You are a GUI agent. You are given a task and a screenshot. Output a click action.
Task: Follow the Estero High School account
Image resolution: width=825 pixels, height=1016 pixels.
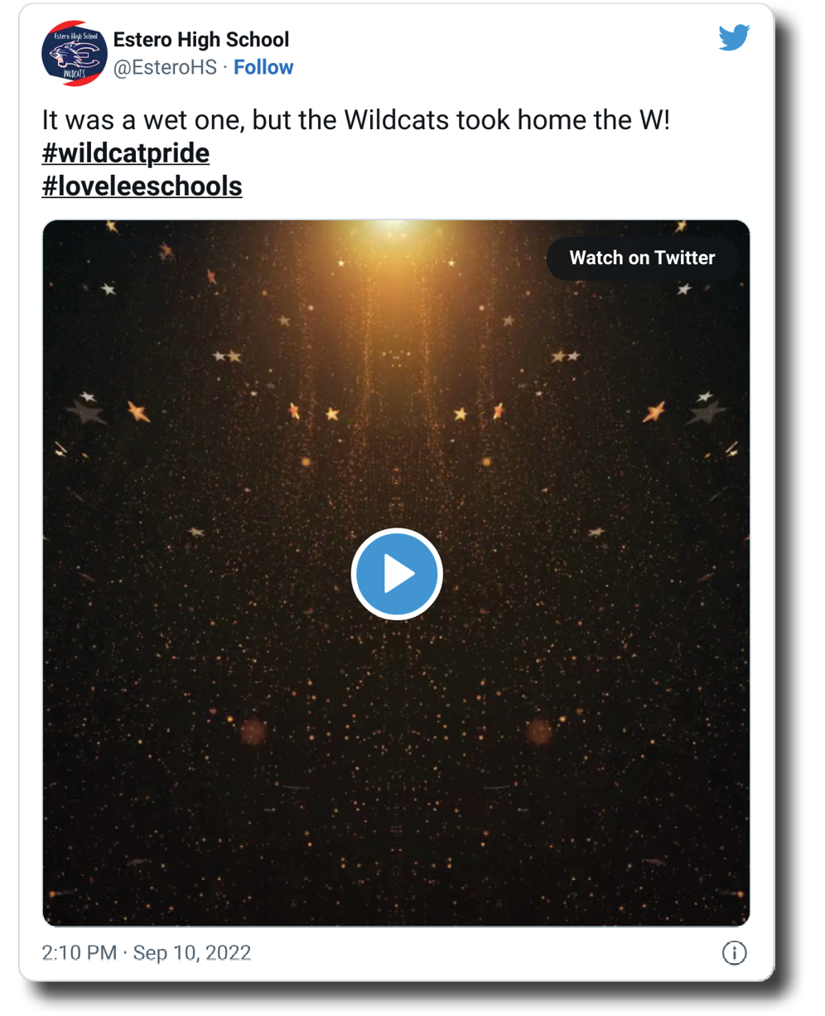tap(263, 68)
